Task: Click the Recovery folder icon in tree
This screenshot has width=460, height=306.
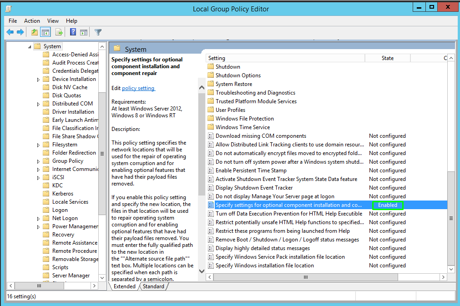Action: point(46,234)
